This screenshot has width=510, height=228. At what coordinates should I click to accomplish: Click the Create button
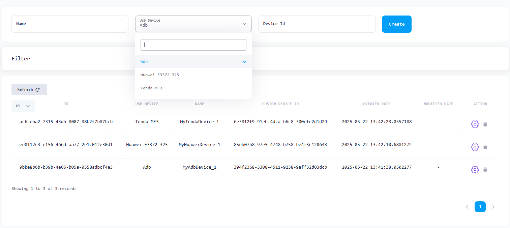pos(396,24)
